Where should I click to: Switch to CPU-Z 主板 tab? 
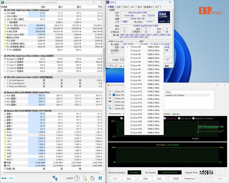118,7
